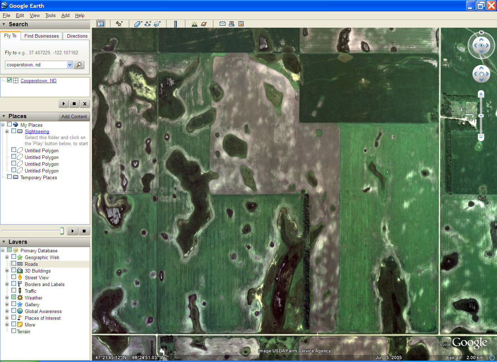Viewport: 497px width, 362px height.
Task: Expand the Sightseeing folder tree node
Action: pos(7,131)
